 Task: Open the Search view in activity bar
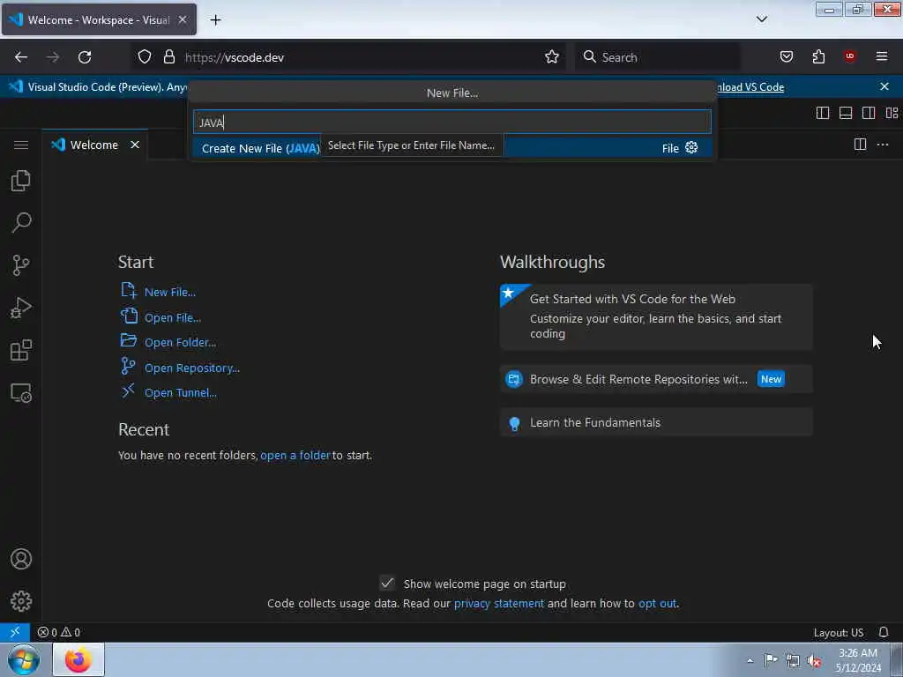[x=21, y=223]
